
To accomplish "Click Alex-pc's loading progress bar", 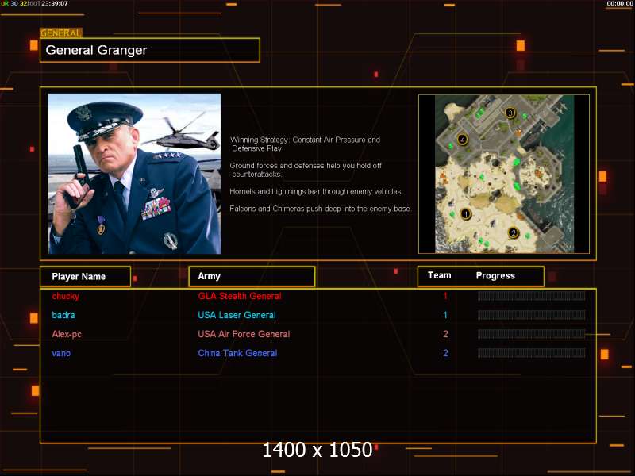I will click(x=531, y=334).
